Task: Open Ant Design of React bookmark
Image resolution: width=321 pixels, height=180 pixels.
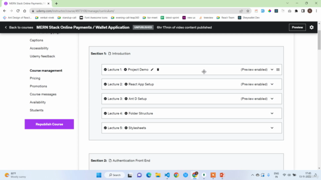Action: pos(18,17)
